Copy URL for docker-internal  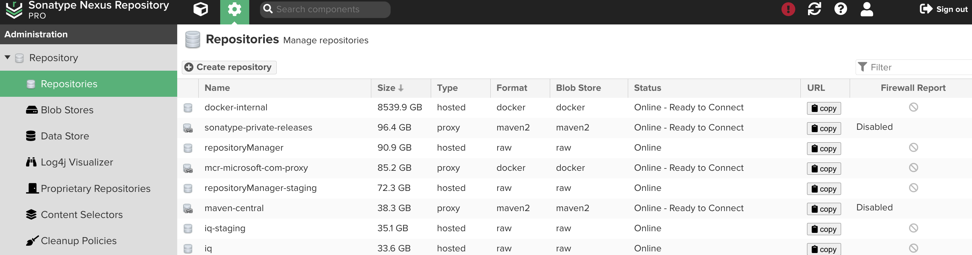(x=824, y=108)
